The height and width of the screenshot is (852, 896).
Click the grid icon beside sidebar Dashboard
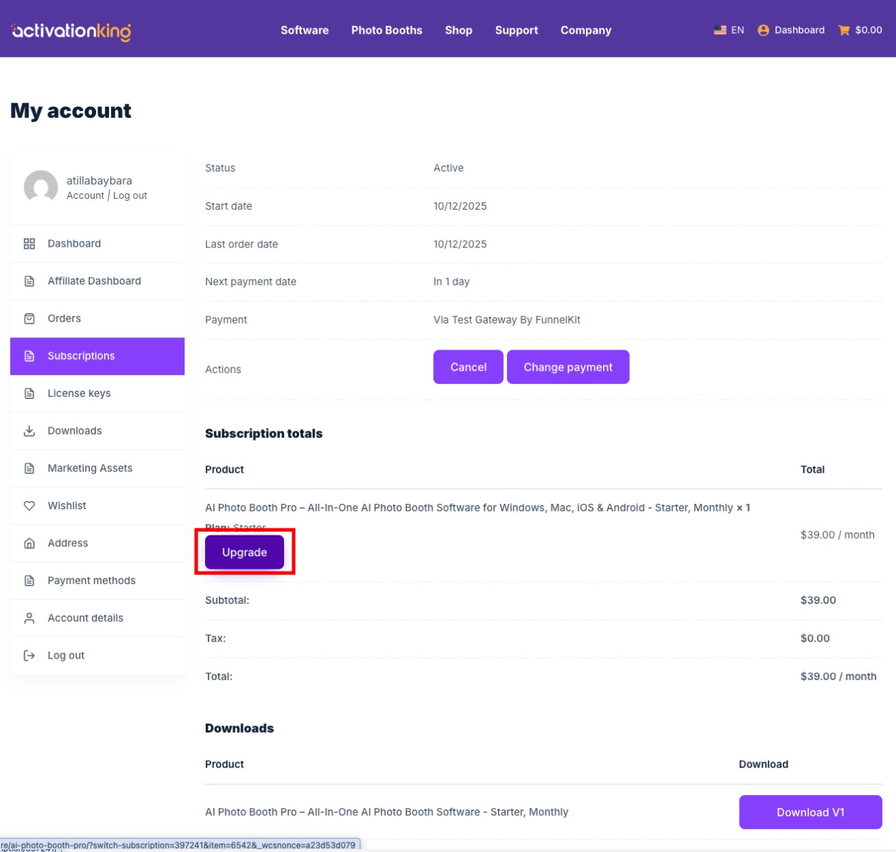click(x=30, y=244)
